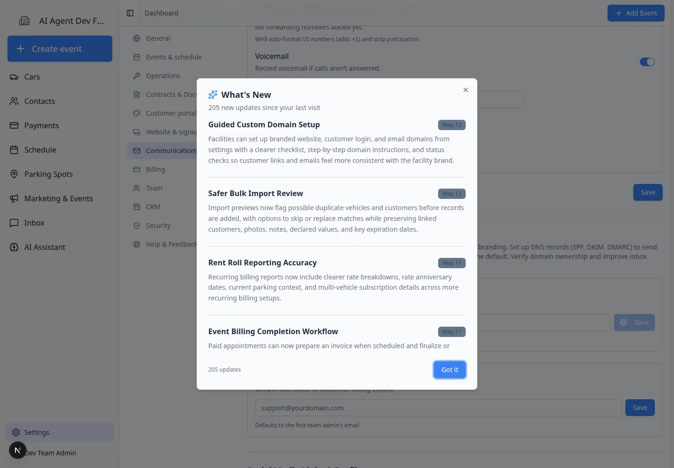
Task: Open Cars in the sidebar
Action: [60, 77]
